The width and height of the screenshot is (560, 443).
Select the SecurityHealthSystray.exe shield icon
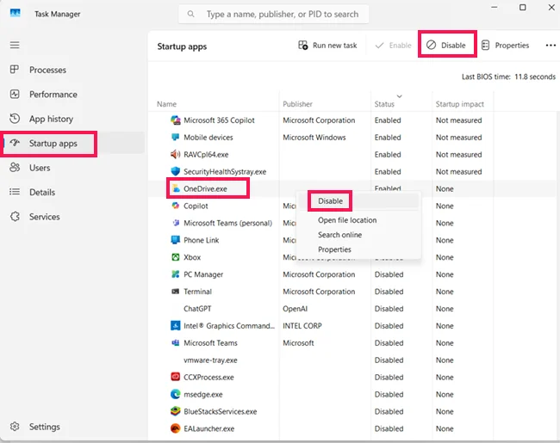click(176, 171)
